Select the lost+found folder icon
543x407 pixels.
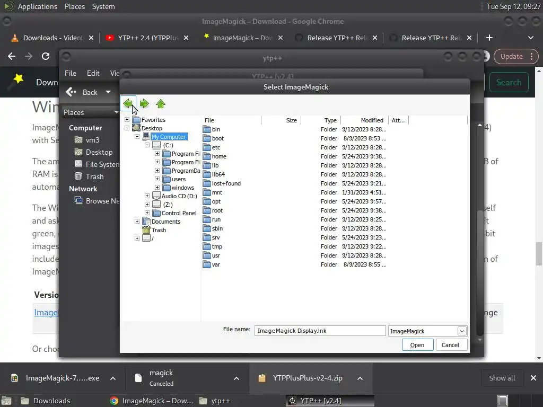coord(207,183)
